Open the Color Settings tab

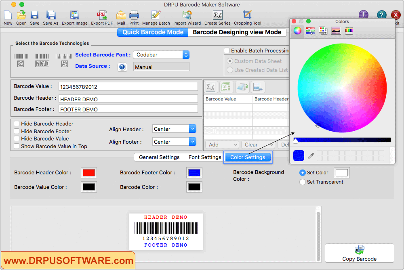point(248,157)
